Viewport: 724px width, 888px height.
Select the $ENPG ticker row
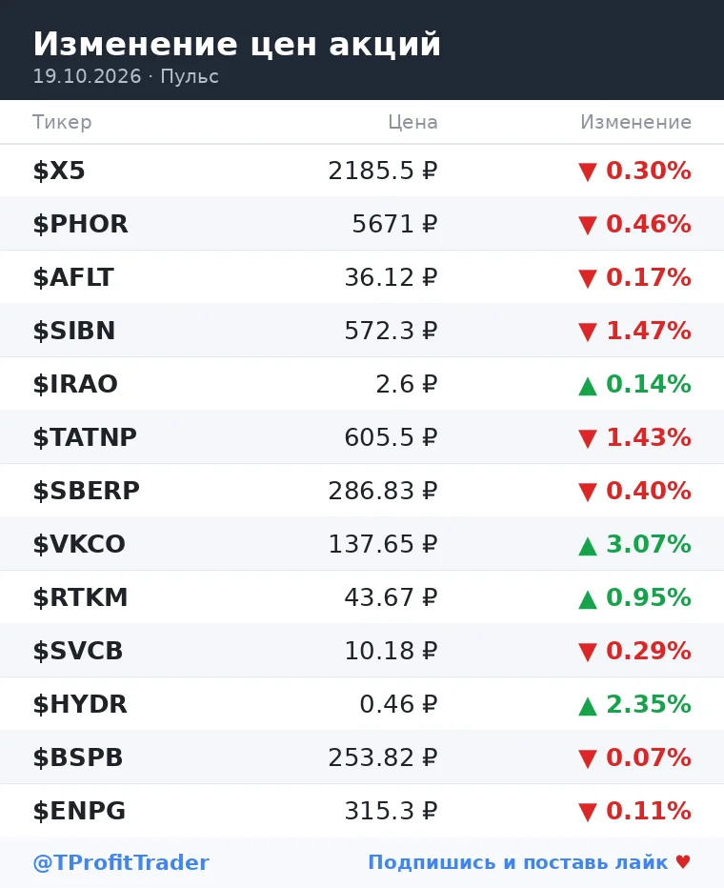tap(362, 811)
